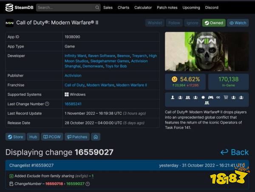The image size is (255, 192).
Task: Open the Charts menu
Action: coord(123,8)
